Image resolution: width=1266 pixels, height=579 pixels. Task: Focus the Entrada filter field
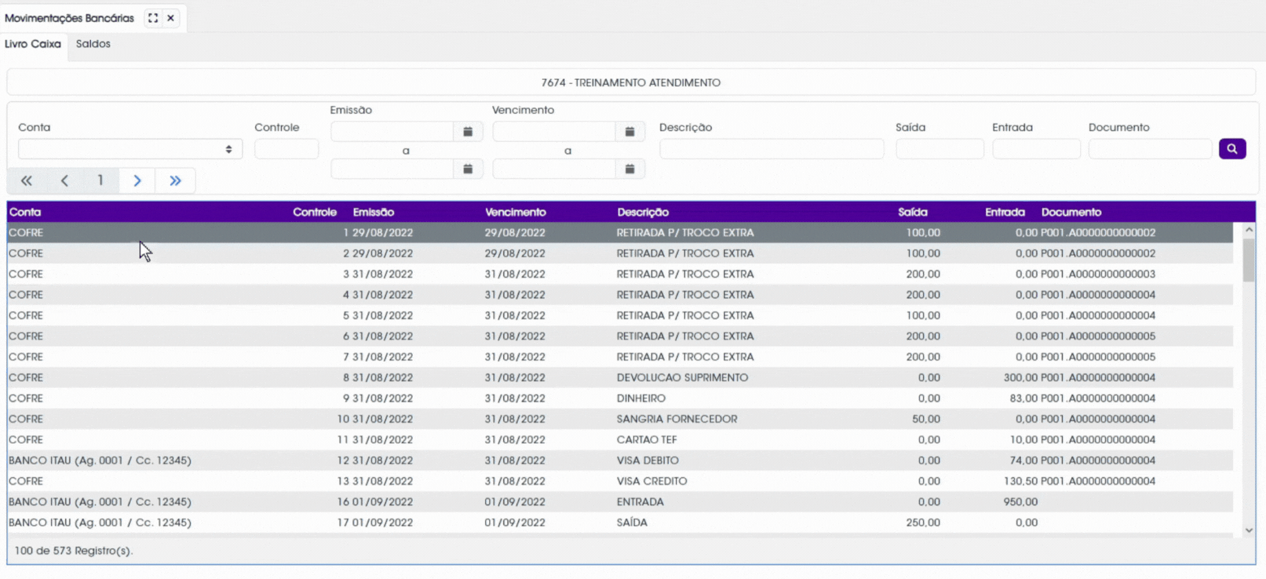pos(1036,149)
